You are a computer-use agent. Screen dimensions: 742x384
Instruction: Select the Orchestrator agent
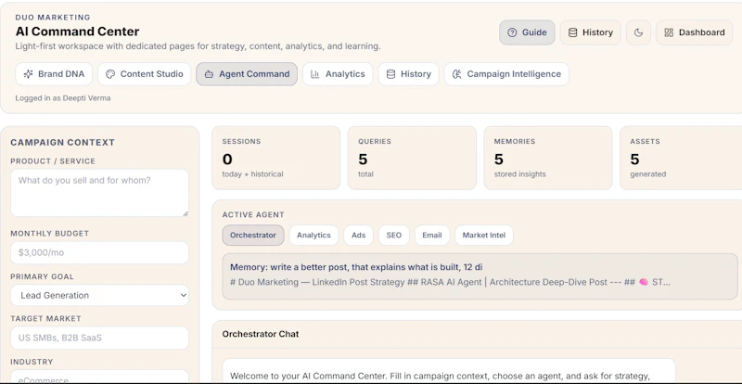253,236
